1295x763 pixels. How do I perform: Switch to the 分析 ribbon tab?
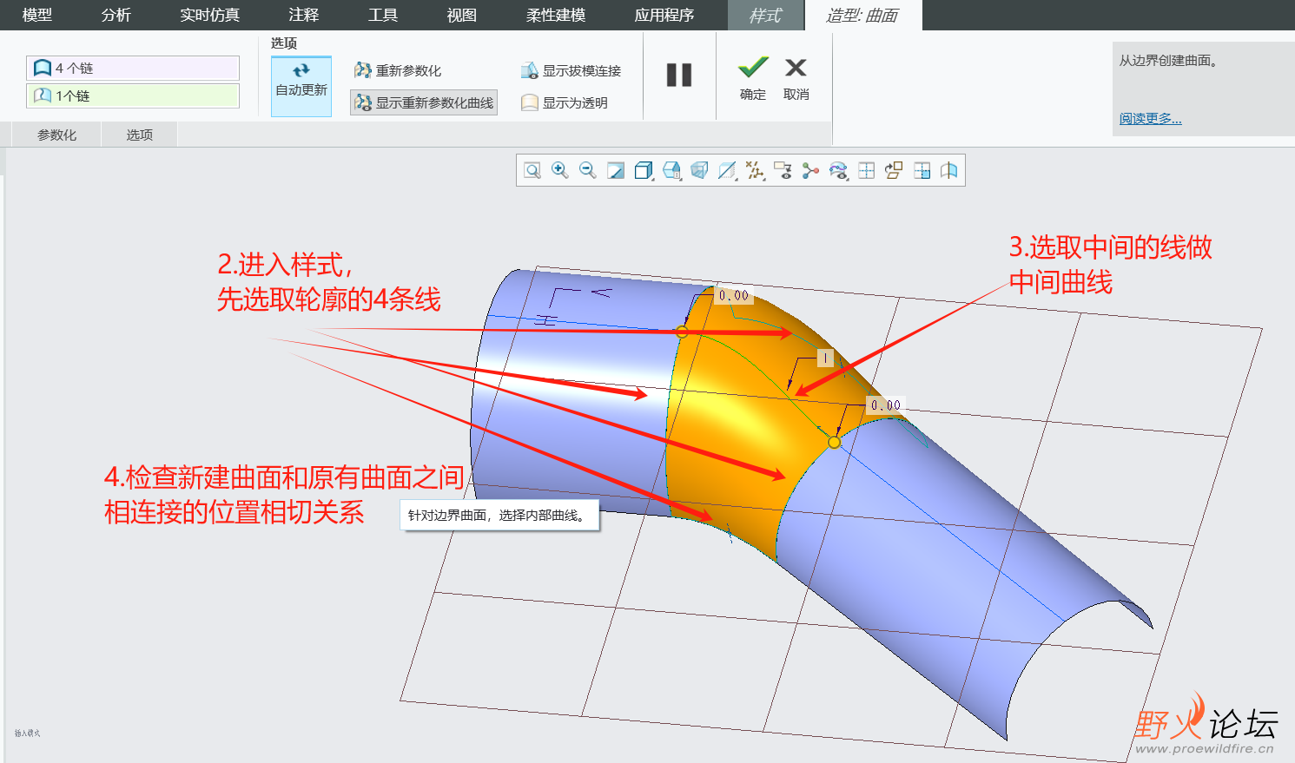pyautogui.click(x=116, y=15)
